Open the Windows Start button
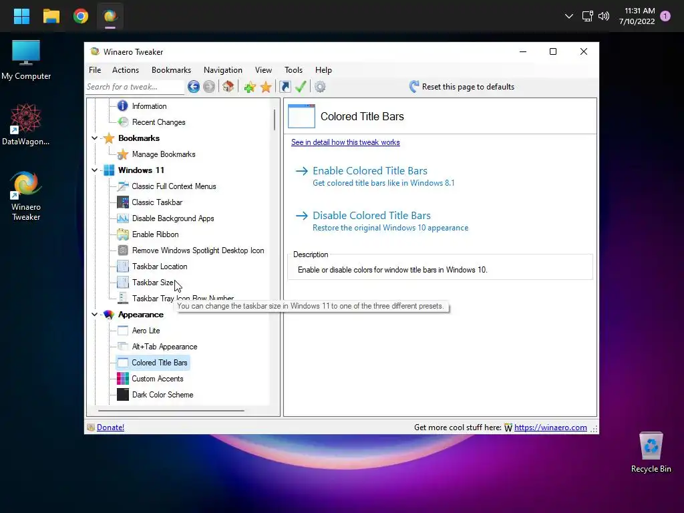This screenshot has width=684, height=513. (x=21, y=17)
